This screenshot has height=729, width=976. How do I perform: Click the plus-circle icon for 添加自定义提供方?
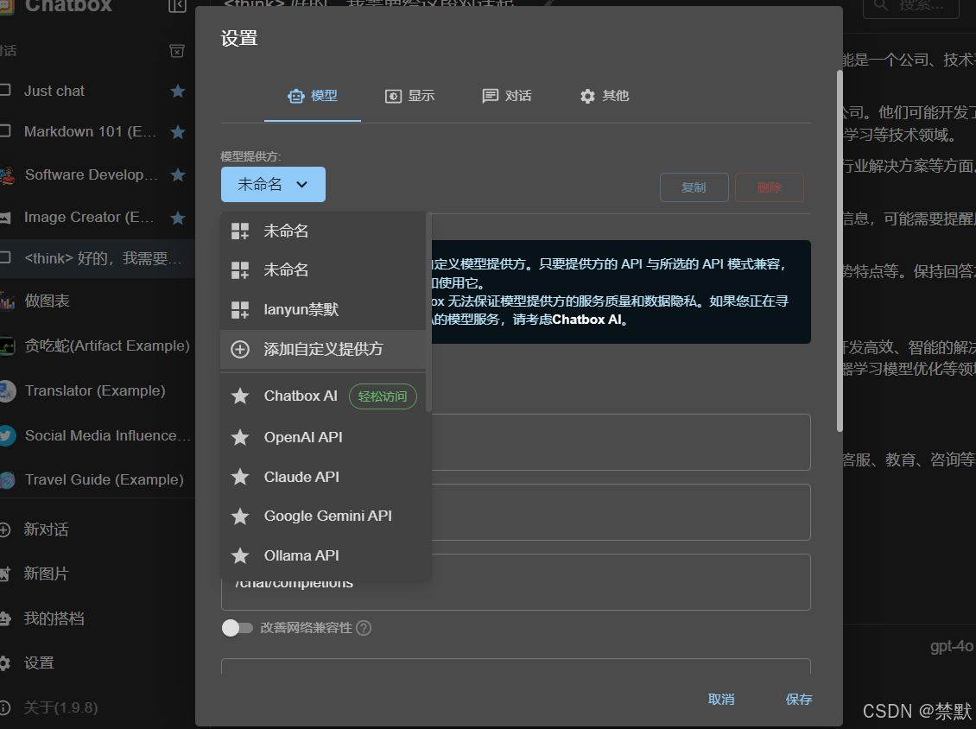click(240, 349)
